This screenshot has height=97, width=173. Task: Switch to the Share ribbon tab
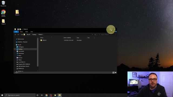click(26, 32)
